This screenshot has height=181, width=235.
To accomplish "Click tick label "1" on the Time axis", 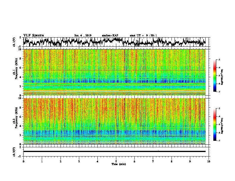I will point(42,161).
